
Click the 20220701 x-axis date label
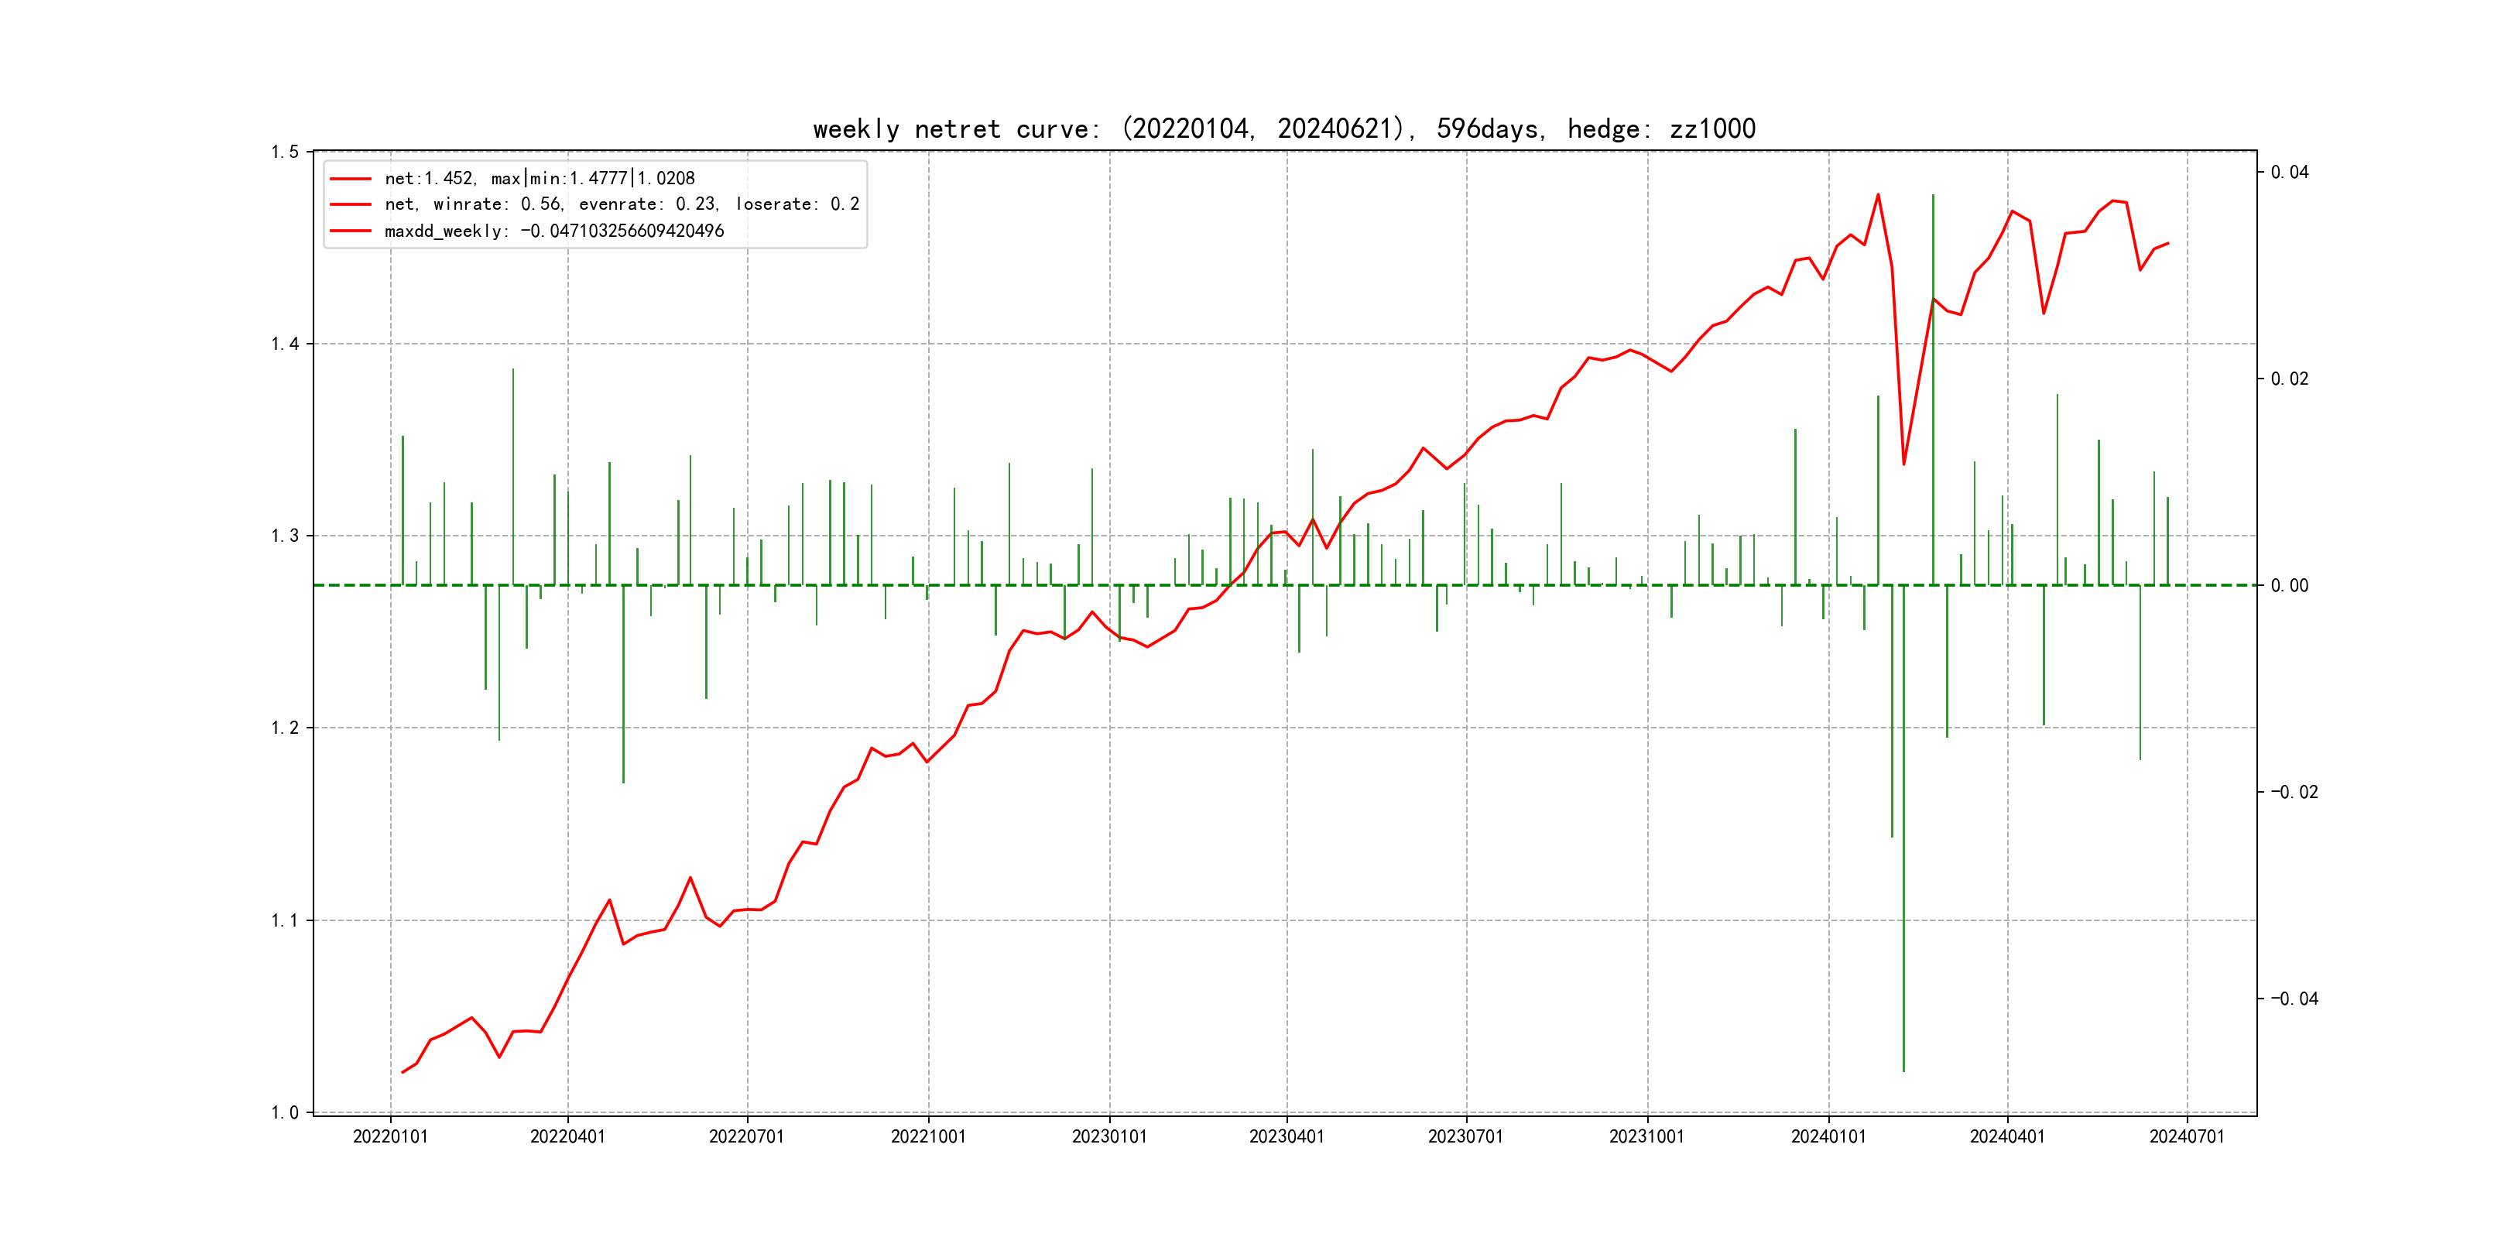747,1136
